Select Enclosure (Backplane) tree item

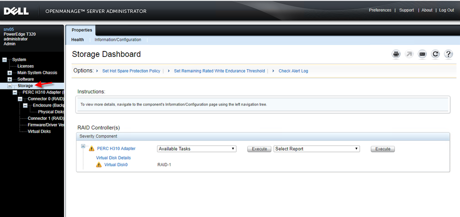tap(48, 105)
